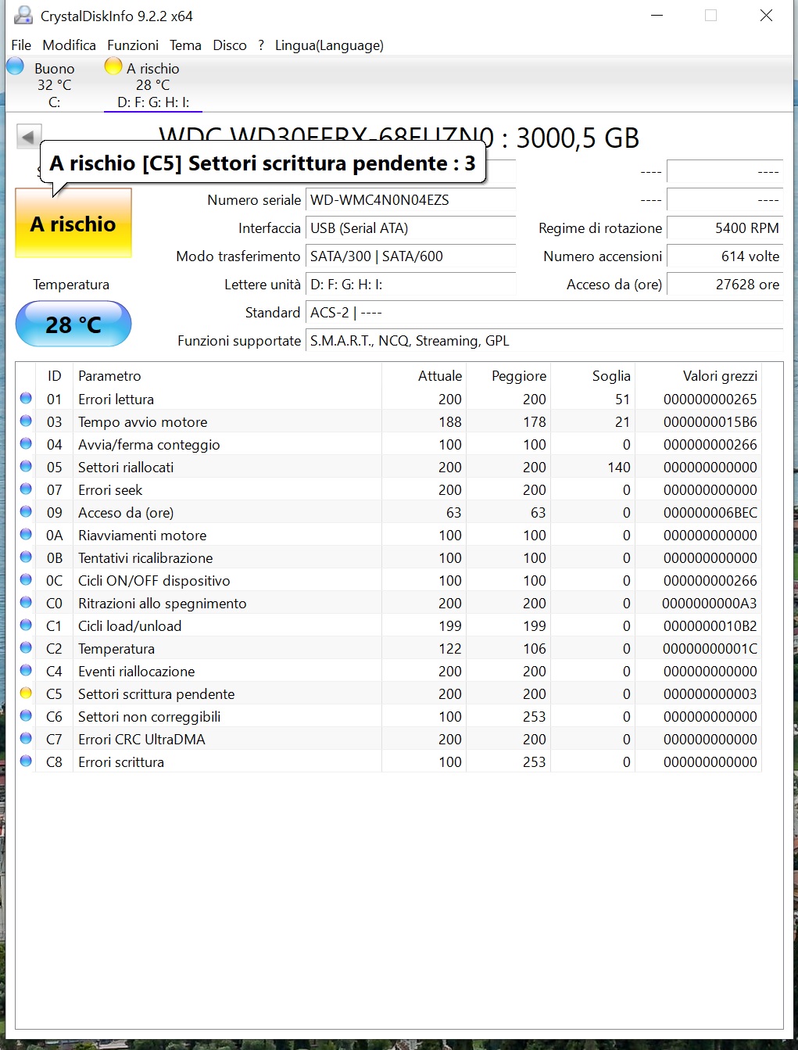The image size is (798, 1050).
Task: Click the Valori grezzi column header
Action: coord(719,376)
